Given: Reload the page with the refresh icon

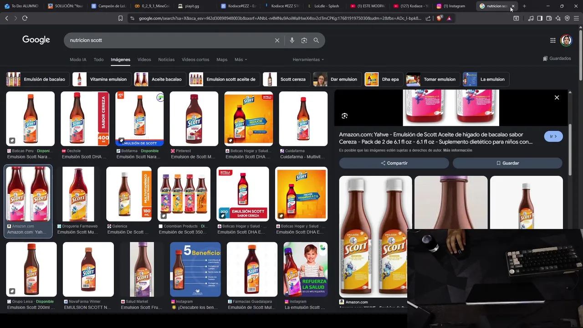Looking at the screenshot, I should tap(25, 18).
